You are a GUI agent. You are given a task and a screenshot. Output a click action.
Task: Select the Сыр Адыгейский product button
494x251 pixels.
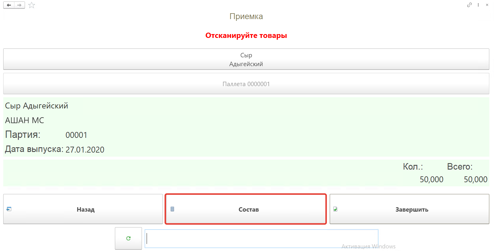tap(246, 59)
